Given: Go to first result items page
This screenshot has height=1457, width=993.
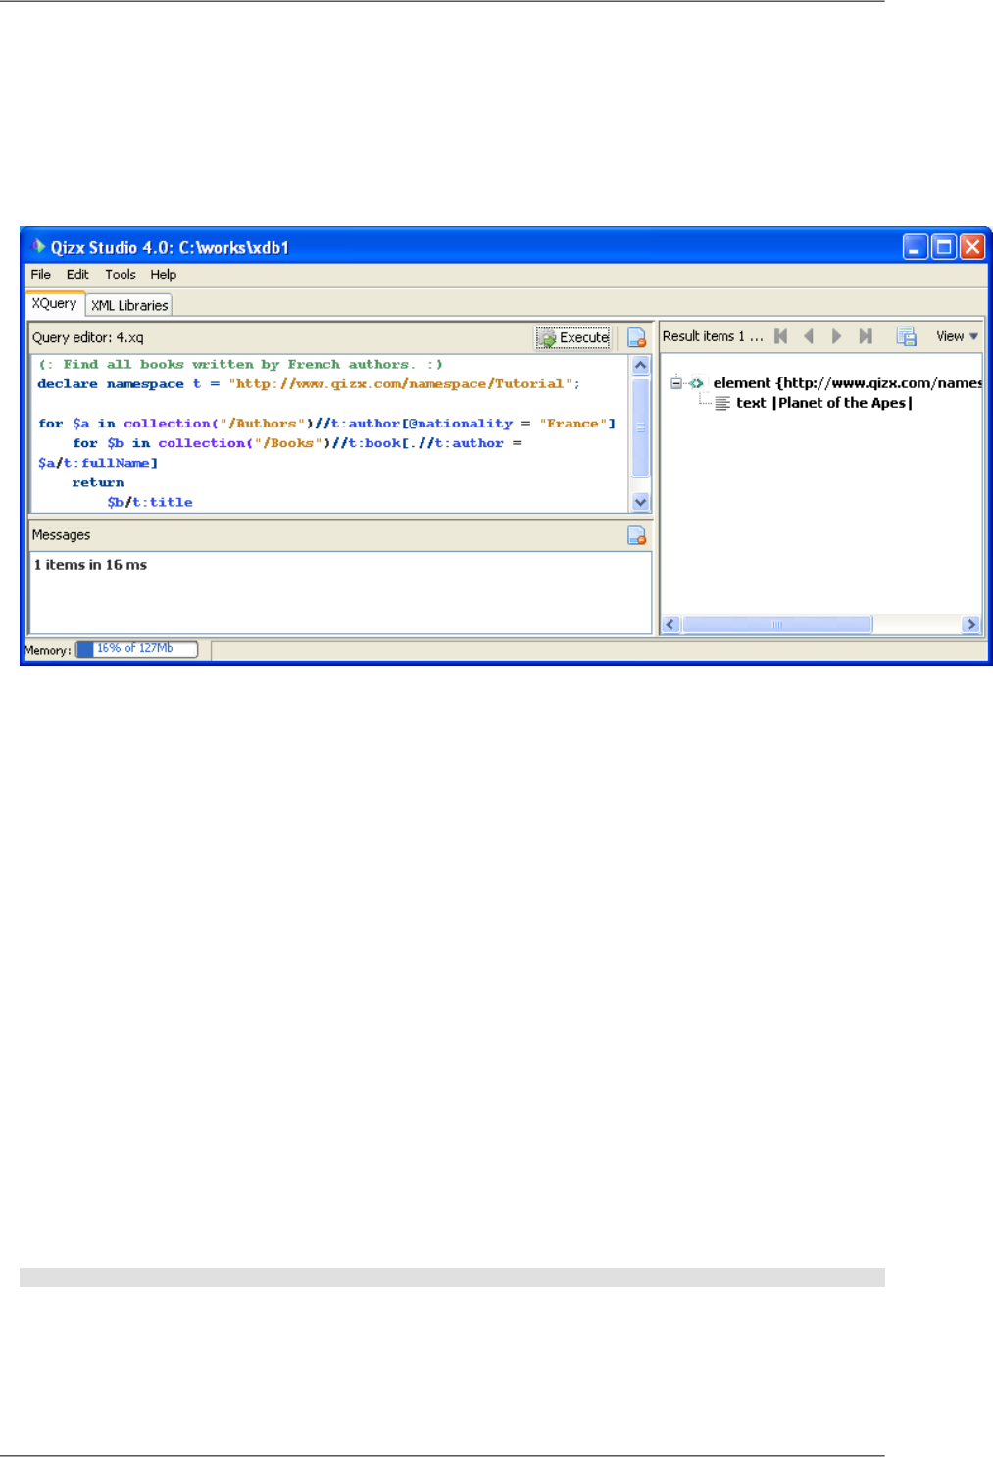Looking at the screenshot, I should (x=781, y=336).
